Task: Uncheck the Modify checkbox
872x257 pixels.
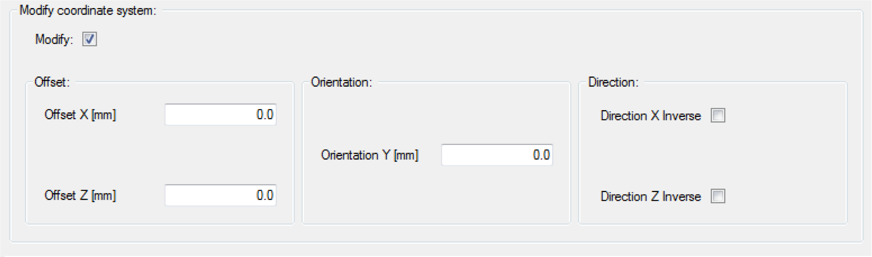Action: point(89,39)
